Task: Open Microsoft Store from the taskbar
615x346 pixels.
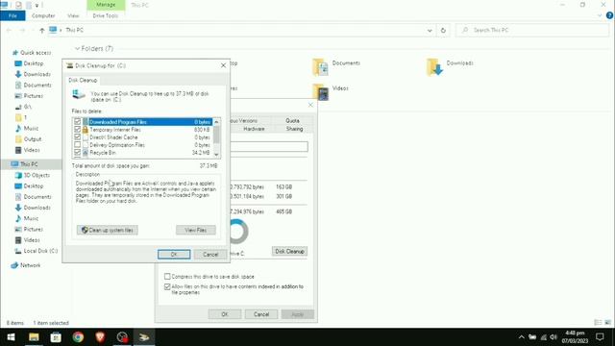Action: [56, 337]
